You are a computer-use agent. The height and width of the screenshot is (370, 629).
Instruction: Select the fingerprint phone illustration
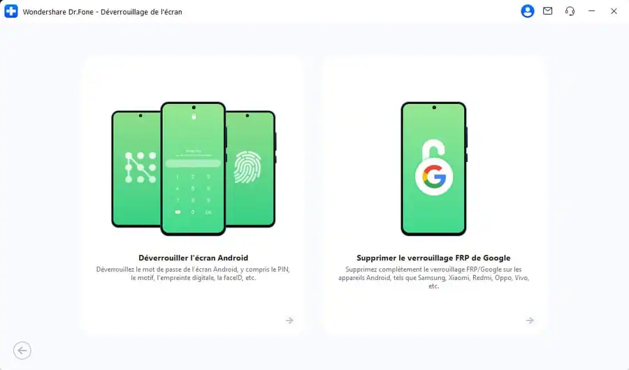point(251,169)
